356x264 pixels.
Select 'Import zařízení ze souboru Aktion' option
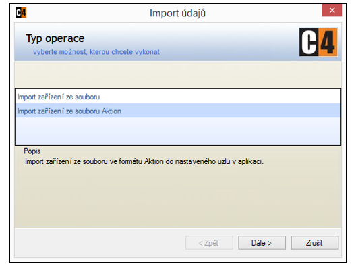point(178,111)
